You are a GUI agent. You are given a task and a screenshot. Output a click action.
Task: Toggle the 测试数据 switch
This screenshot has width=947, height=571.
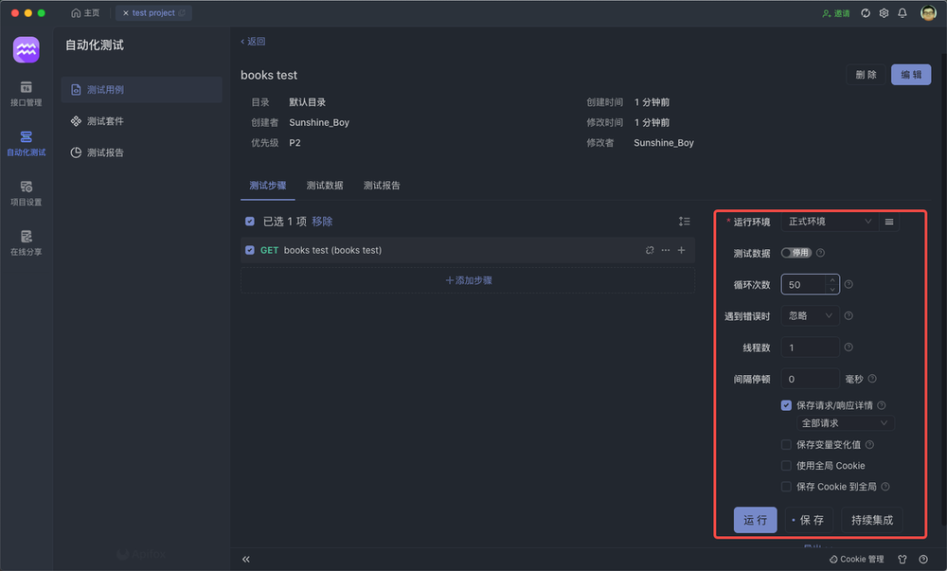795,253
